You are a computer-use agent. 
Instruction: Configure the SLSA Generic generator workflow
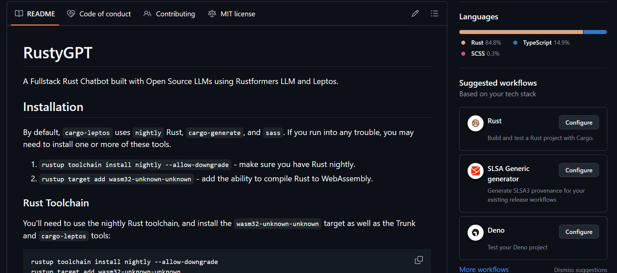pos(579,170)
